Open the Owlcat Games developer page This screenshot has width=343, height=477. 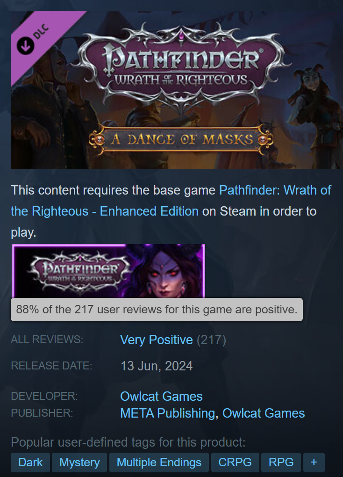pyautogui.click(x=161, y=397)
